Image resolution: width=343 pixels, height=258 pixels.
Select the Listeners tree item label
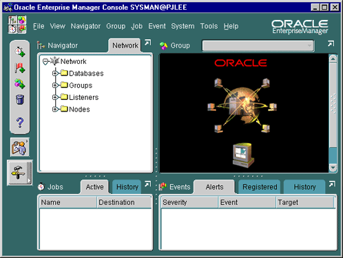pos(84,97)
